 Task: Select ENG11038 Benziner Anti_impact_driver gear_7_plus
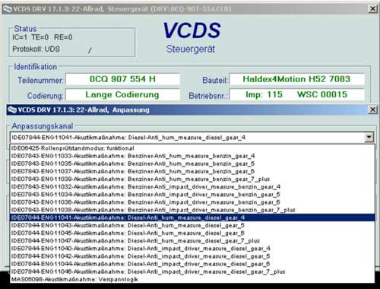point(192,210)
